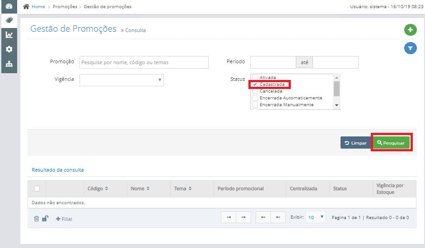This screenshot has height=248, width=425.
Task: Check Encerrada Manualmente status checkbox
Action: (255, 105)
